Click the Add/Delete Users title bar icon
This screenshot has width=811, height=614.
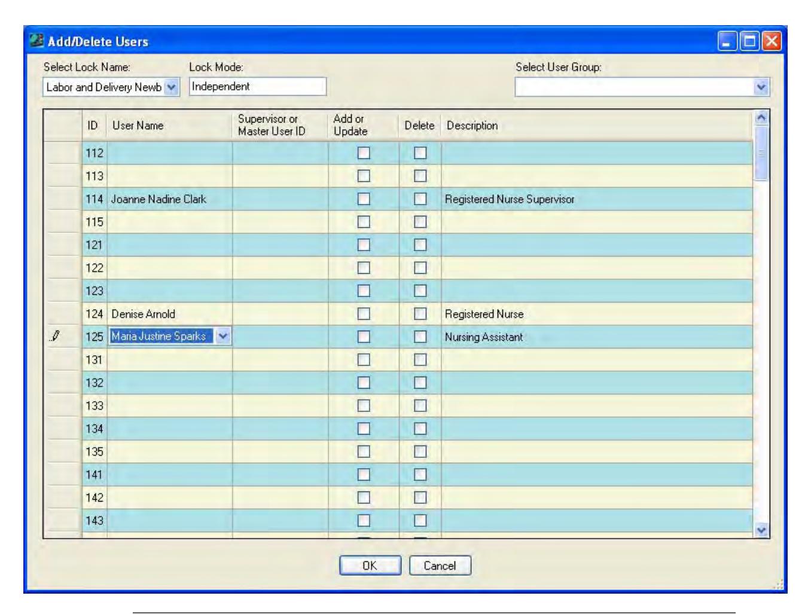point(37,41)
